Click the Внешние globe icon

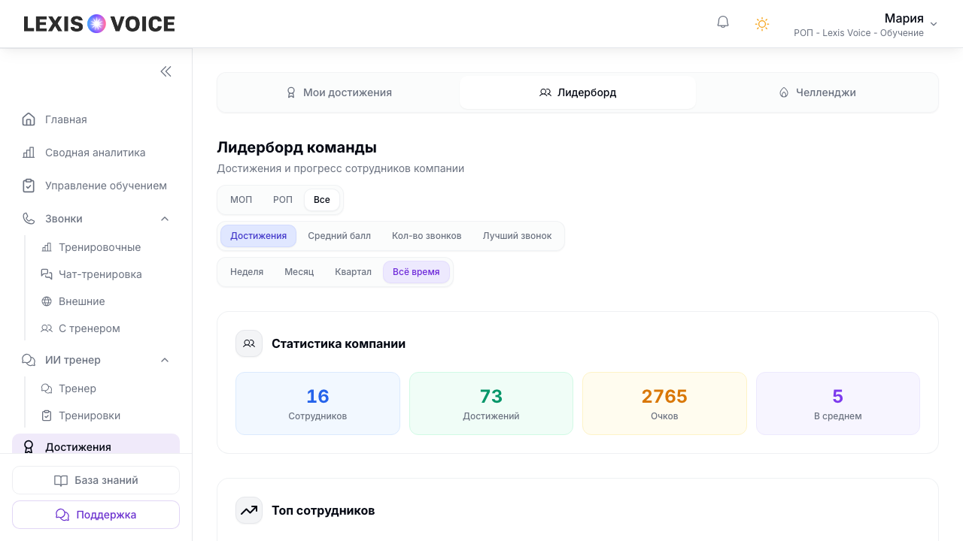[x=47, y=301]
